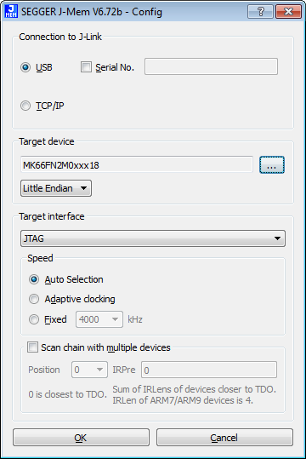
Task: Choose Auto Selection speed option
Action: pyautogui.click(x=34, y=279)
